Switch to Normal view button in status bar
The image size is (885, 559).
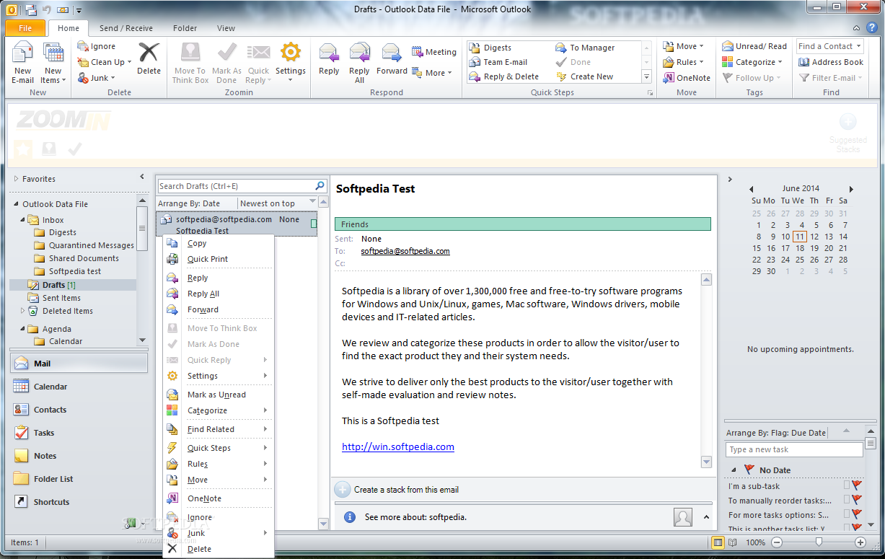tap(718, 542)
